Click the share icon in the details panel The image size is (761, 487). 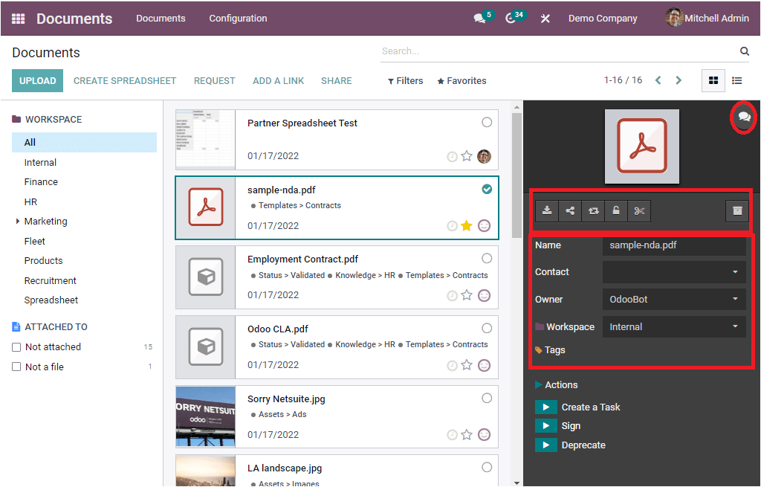point(570,210)
